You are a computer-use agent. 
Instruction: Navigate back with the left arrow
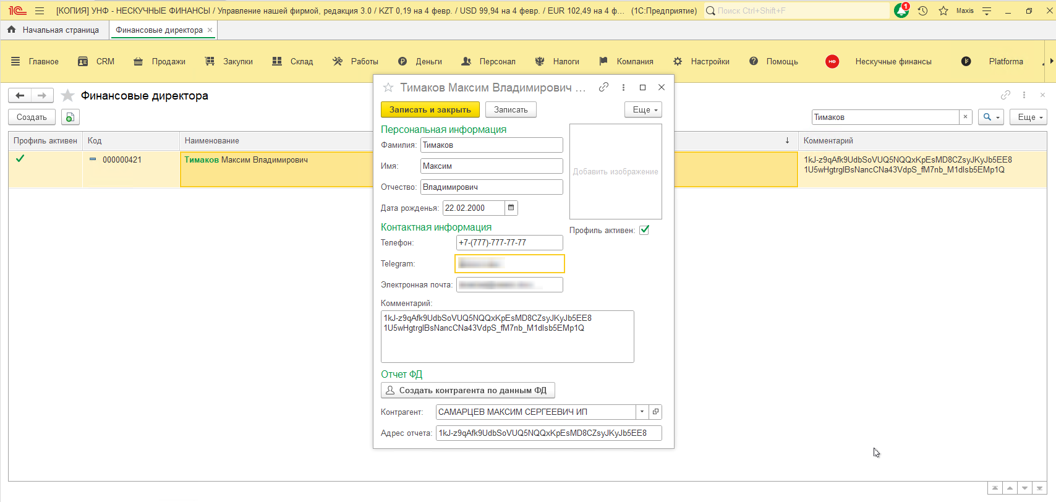tap(20, 95)
